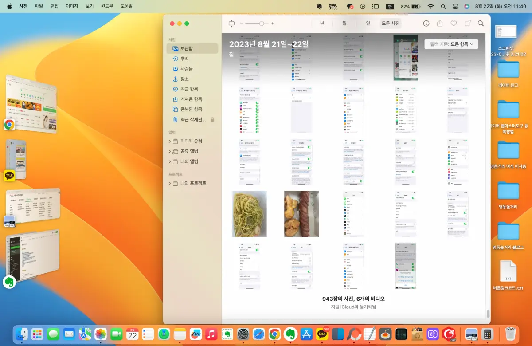Select 명동놀거리 블로그 desktop folder

508,236
